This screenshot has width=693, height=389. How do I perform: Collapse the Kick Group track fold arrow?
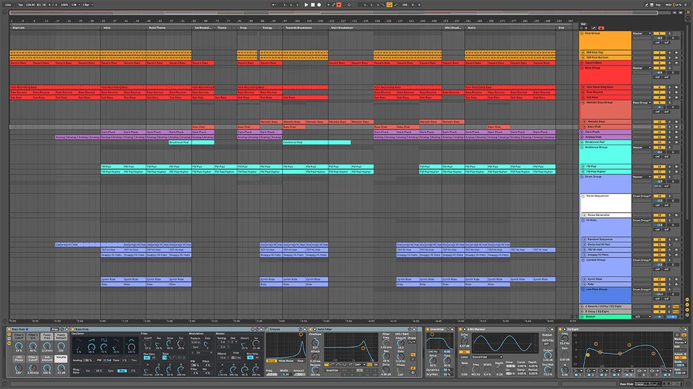[x=582, y=33]
